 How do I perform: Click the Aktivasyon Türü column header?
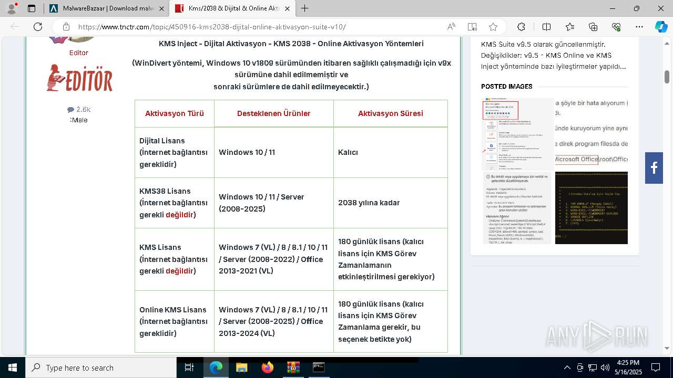(175, 113)
